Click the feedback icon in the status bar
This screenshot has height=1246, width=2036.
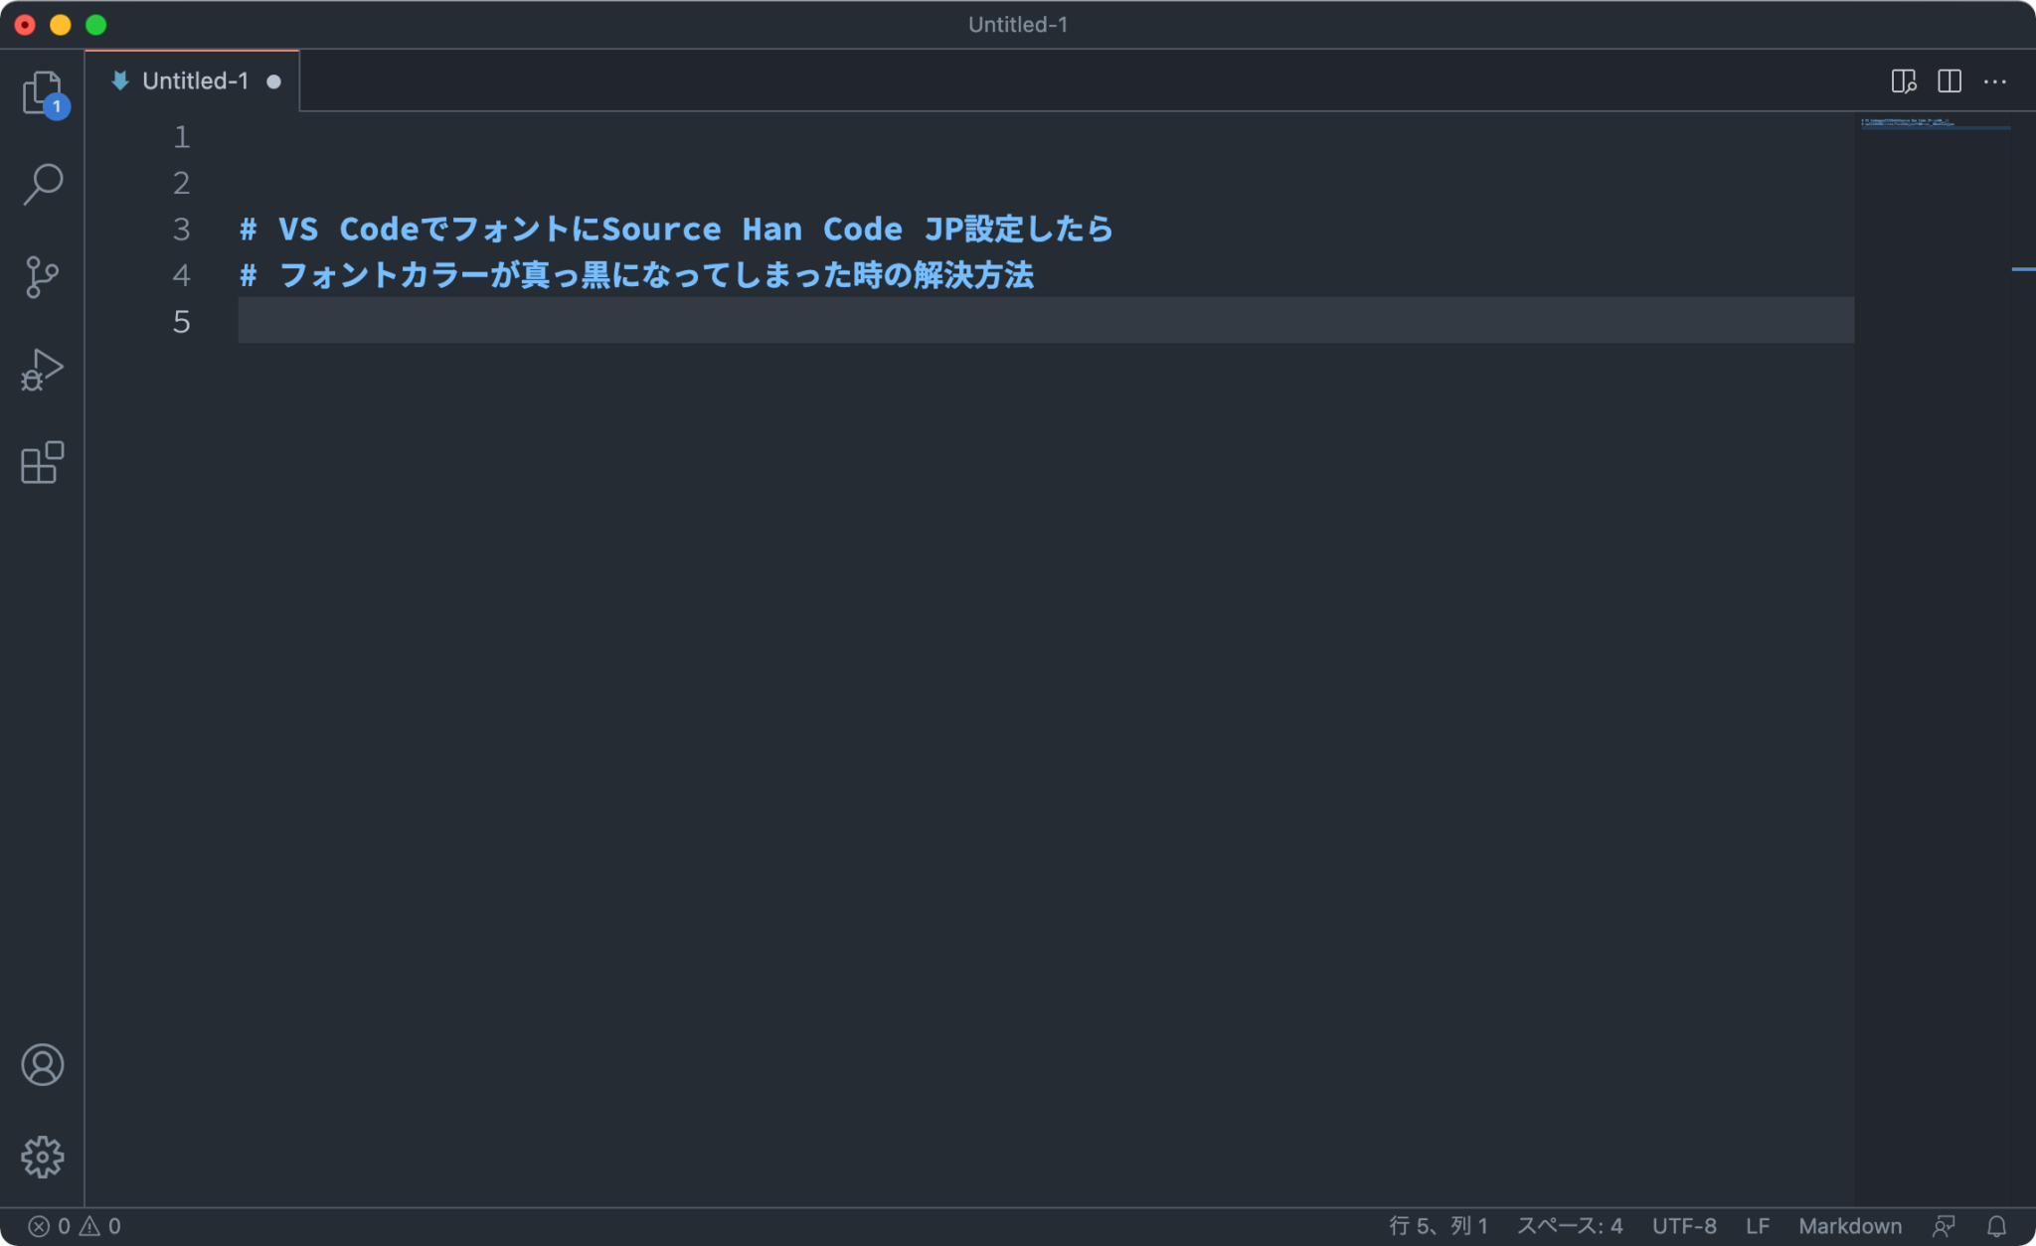tap(1942, 1225)
